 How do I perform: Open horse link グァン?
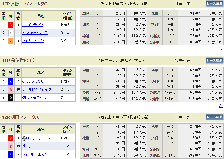tap(27, 146)
